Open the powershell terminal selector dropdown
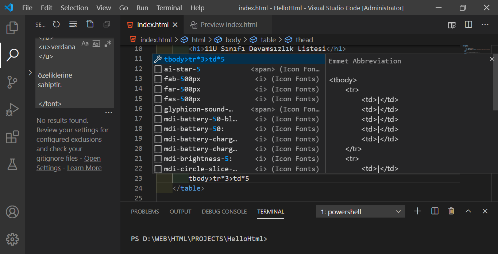Viewport: 498px width, 254px height. point(360,212)
